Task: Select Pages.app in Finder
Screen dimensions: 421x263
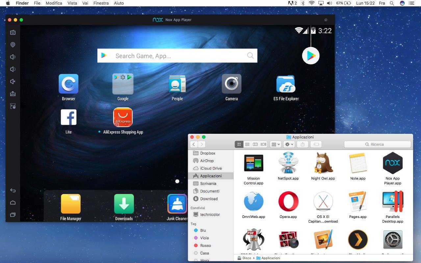Action: coord(358,201)
